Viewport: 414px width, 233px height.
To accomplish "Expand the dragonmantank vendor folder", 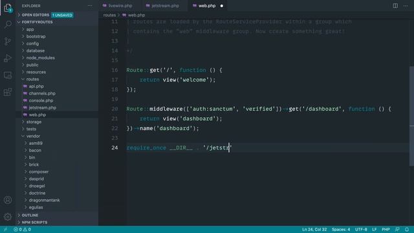I will click(44, 201).
